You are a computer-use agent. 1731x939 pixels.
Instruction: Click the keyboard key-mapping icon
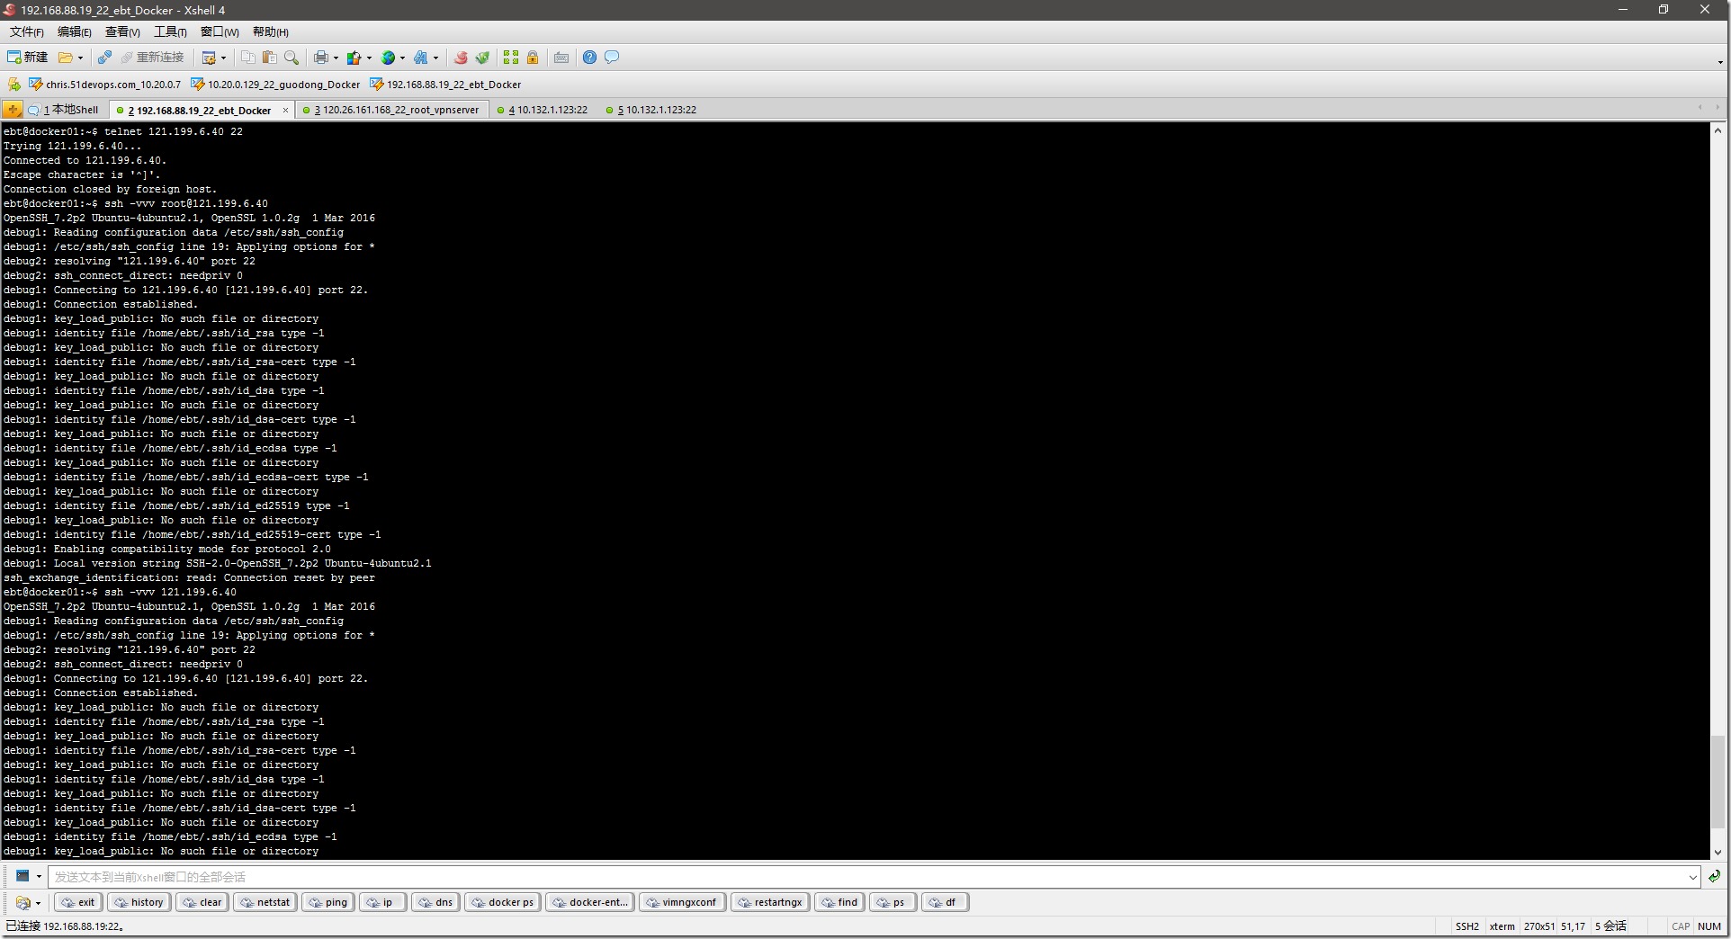click(561, 58)
